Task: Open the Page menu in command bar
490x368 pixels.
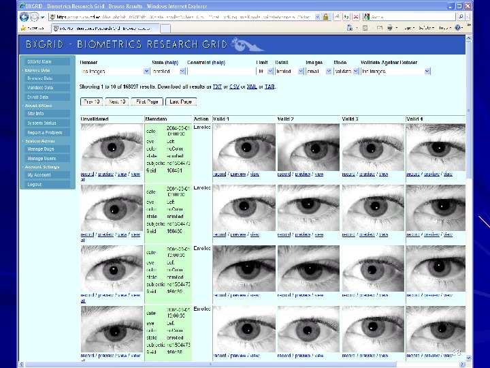Action: click(x=409, y=28)
